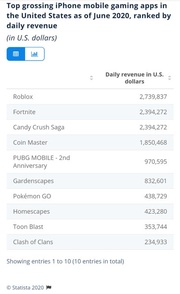This screenshot has height=294, width=180.
Task: Sort by game name column arrows
Action: click(92, 78)
